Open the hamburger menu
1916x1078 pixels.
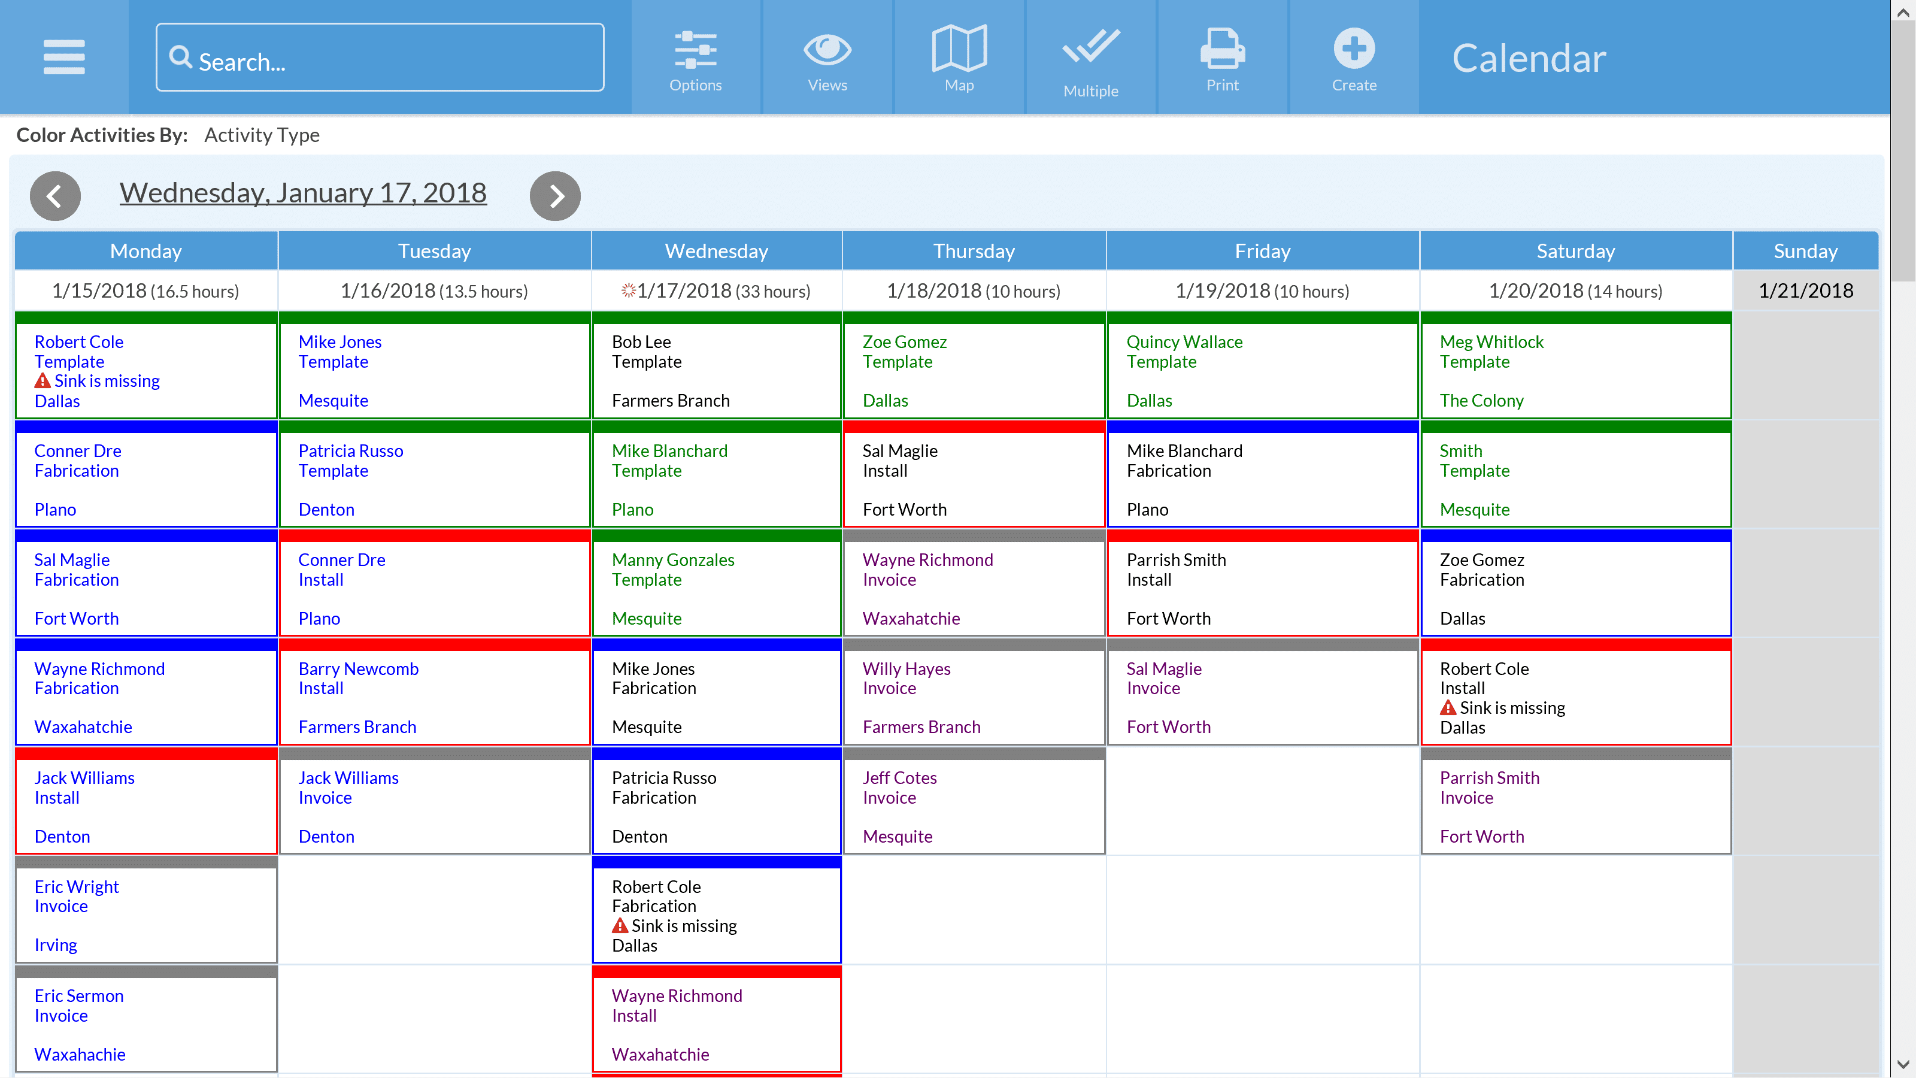[x=64, y=57]
